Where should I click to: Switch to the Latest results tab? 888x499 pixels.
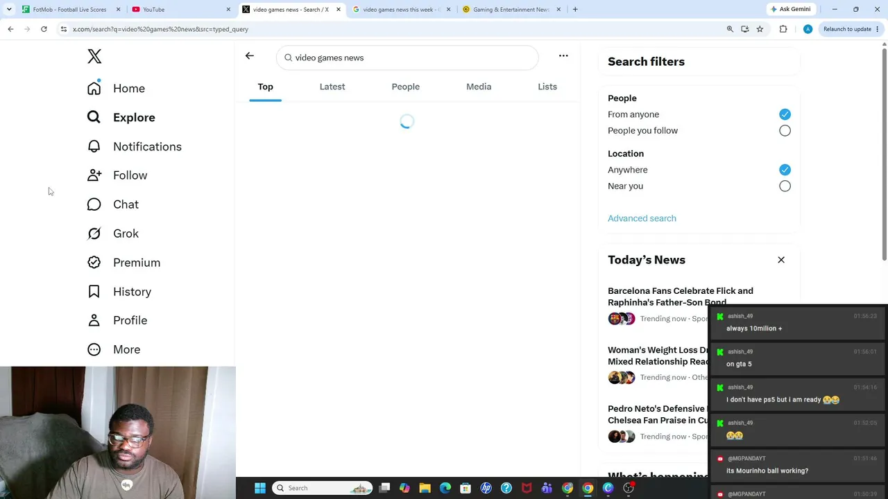pyautogui.click(x=332, y=87)
